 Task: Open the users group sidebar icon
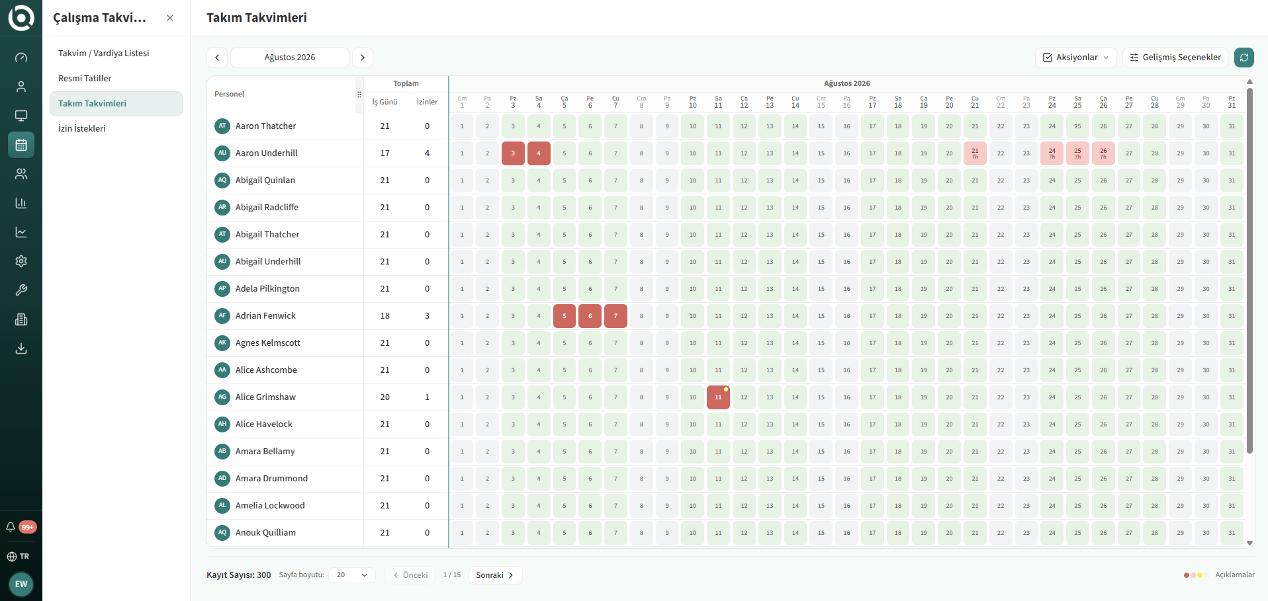[x=21, y=174]
